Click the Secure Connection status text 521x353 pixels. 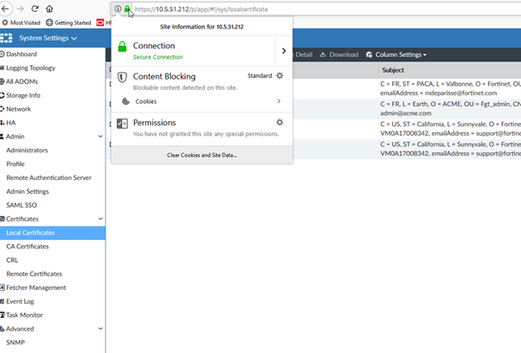point(158,57)
